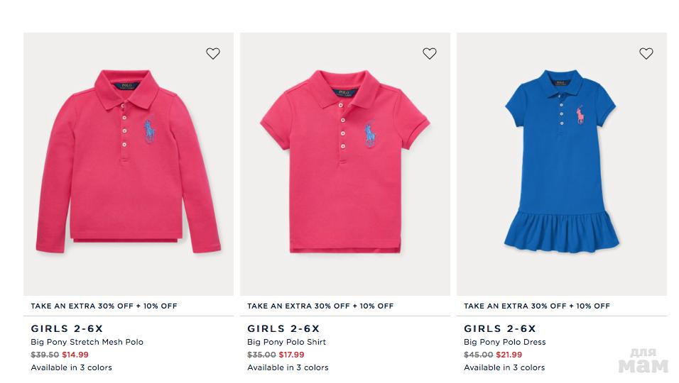
Task: Click the $14.99 sale price
Action: coord(75,355)
